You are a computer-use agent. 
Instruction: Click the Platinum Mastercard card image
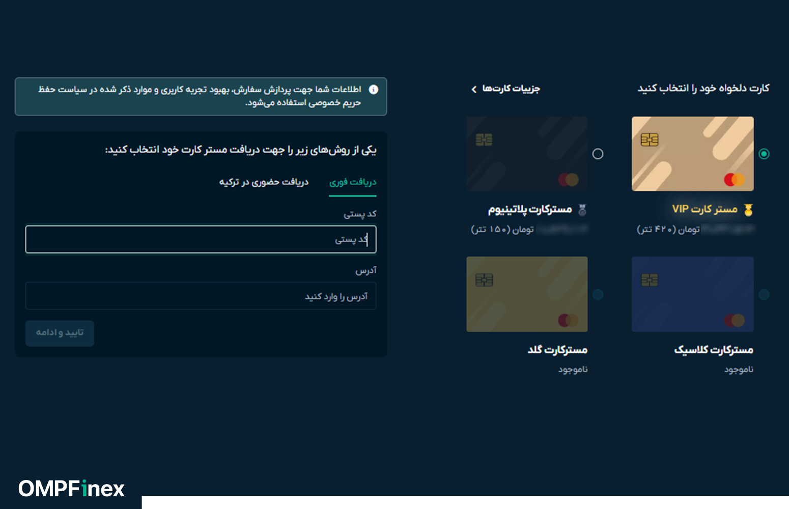point(527,154)
